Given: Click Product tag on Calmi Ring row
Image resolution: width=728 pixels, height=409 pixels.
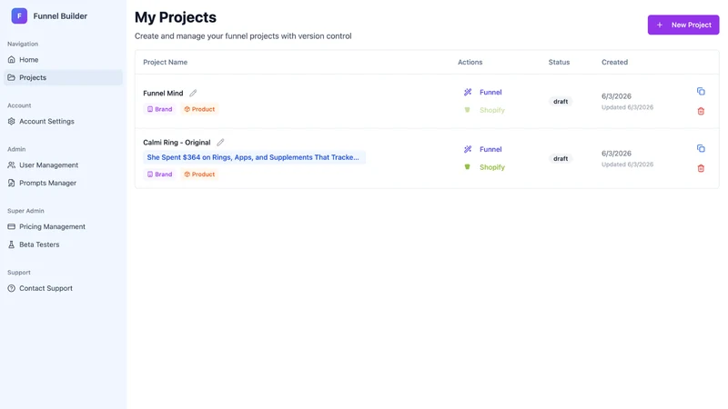Looking at the screenshot, I should click(x=199, y=174).
